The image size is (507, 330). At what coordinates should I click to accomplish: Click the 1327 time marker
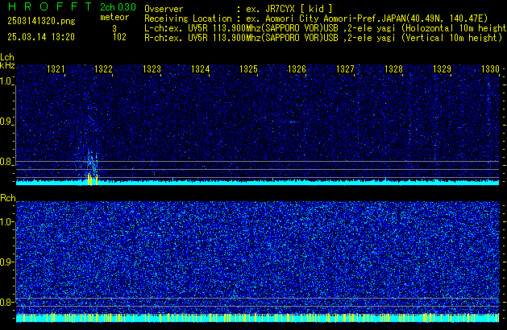point(345,69)
